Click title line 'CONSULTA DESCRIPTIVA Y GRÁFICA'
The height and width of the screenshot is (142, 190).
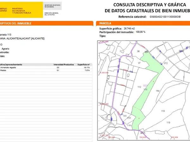(150, 5)
